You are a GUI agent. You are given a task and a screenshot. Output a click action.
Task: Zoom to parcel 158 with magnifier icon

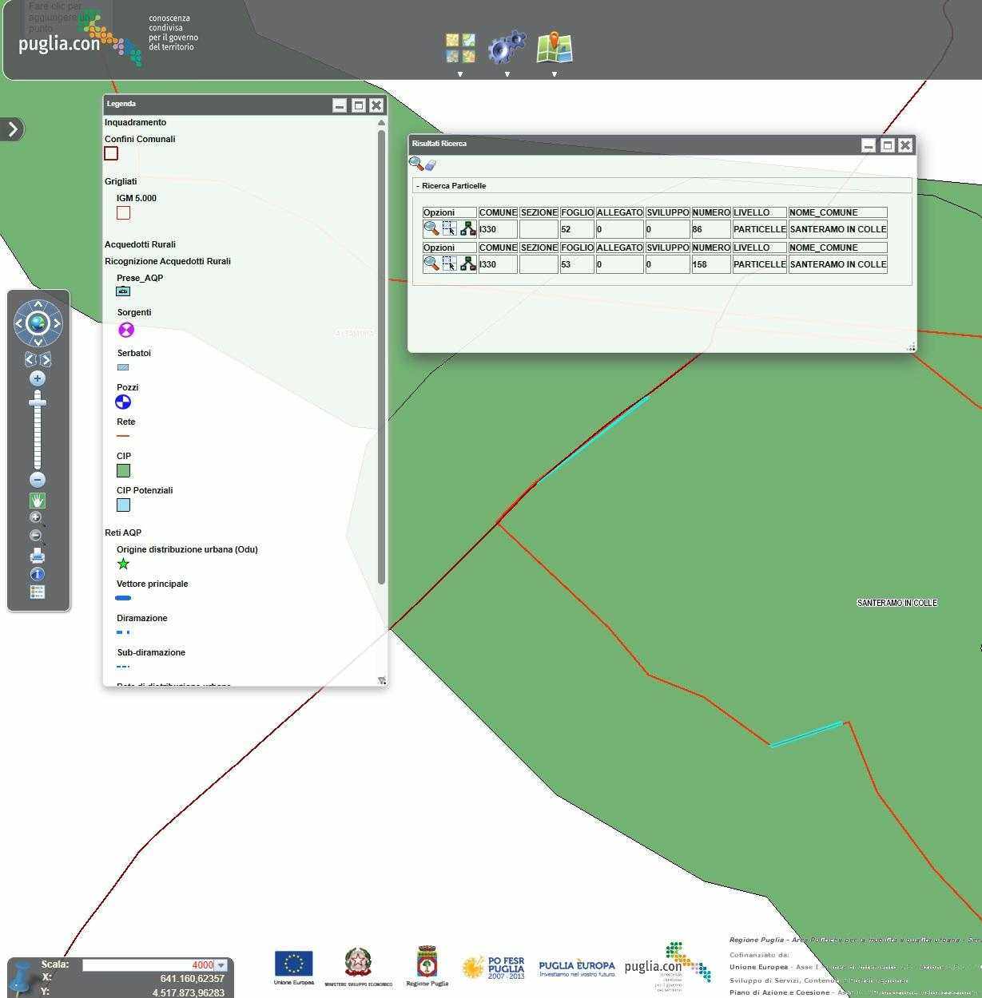(431, 263)
